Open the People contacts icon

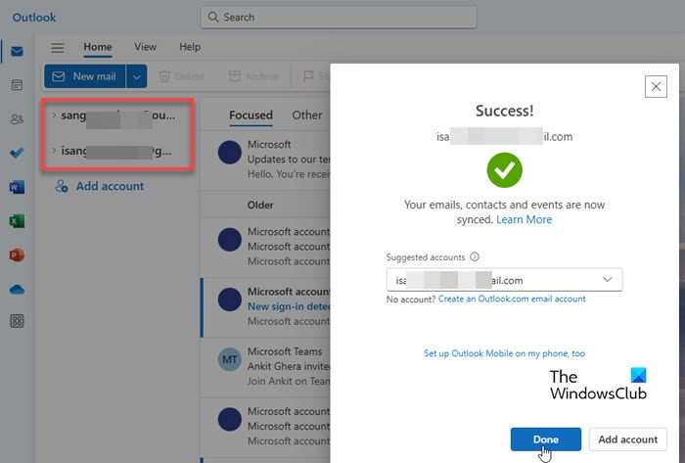coord(17,118)
